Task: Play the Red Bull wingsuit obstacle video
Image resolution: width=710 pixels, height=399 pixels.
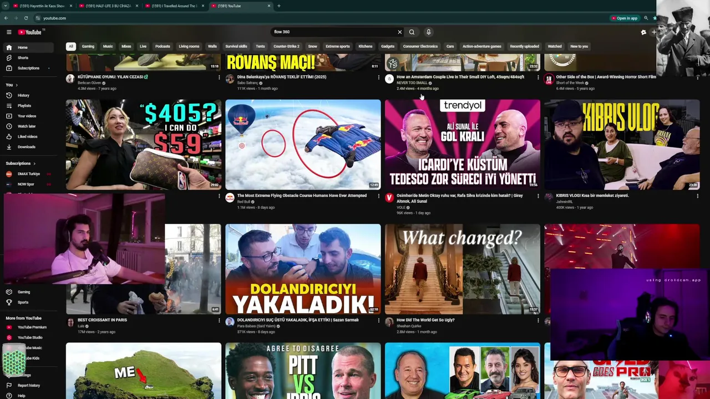Action: click(x=303, y=145)
